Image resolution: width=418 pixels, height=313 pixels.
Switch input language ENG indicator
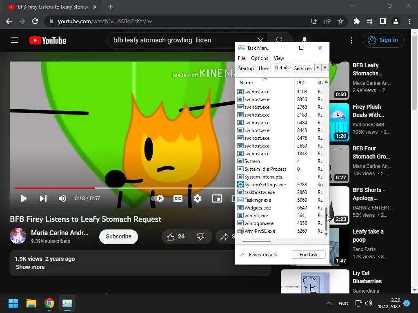coord(343,303)
